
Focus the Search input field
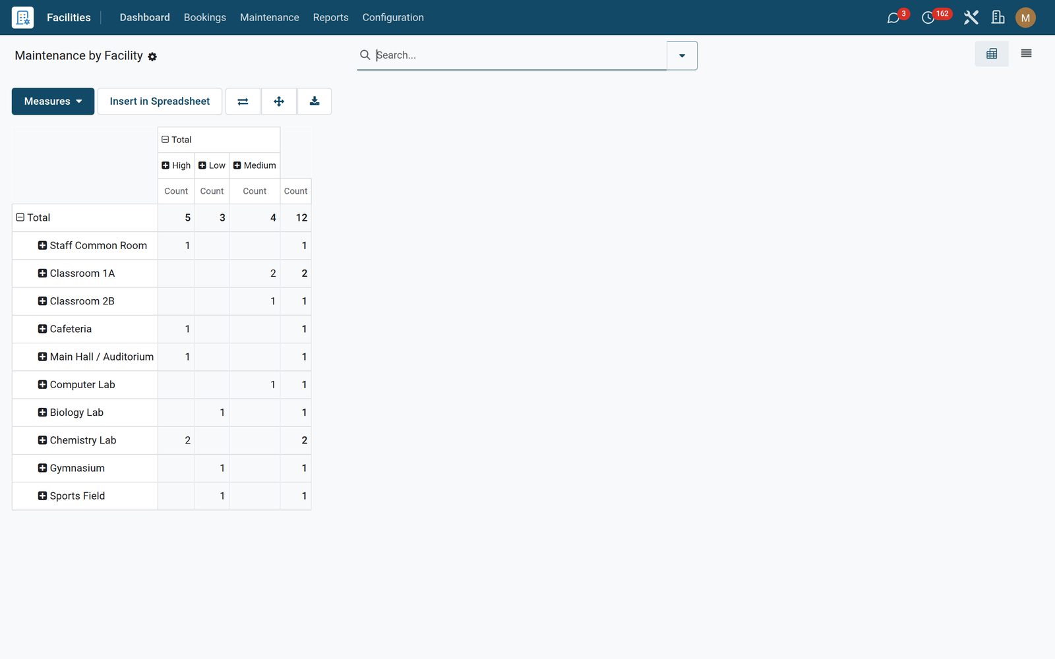coord(520,55)
